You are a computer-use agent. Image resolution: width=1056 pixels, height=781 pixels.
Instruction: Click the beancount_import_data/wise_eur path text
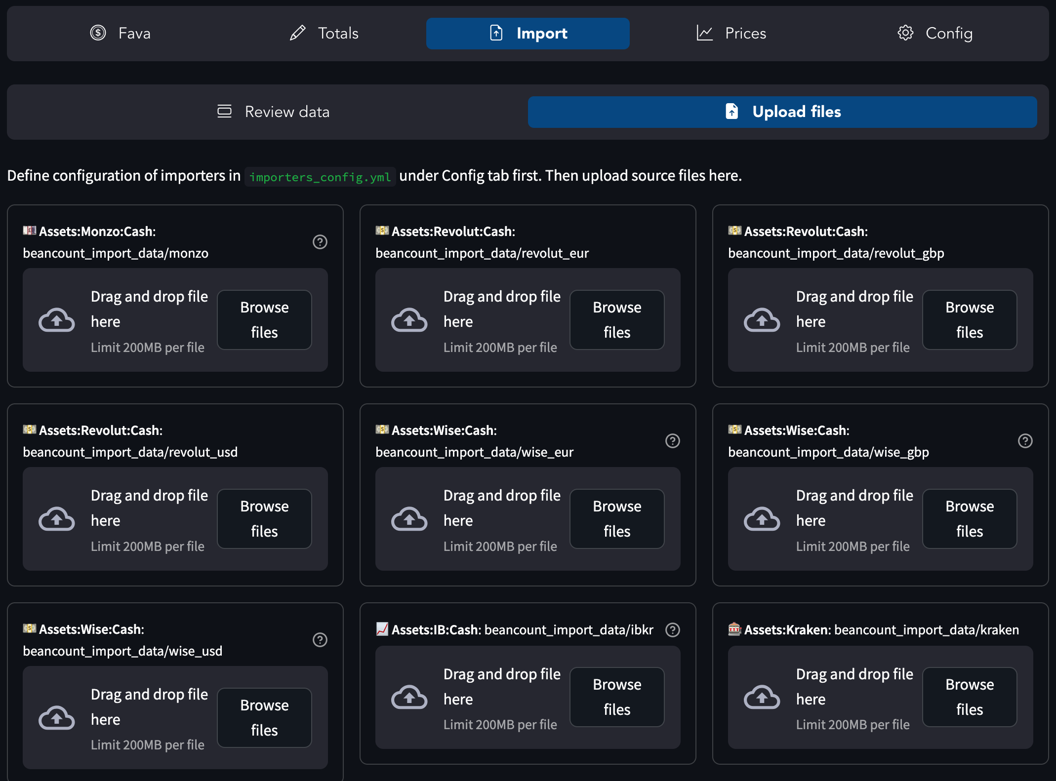(474, 452)
